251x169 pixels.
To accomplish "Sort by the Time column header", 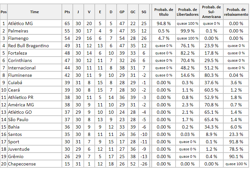I will (34, 12).
